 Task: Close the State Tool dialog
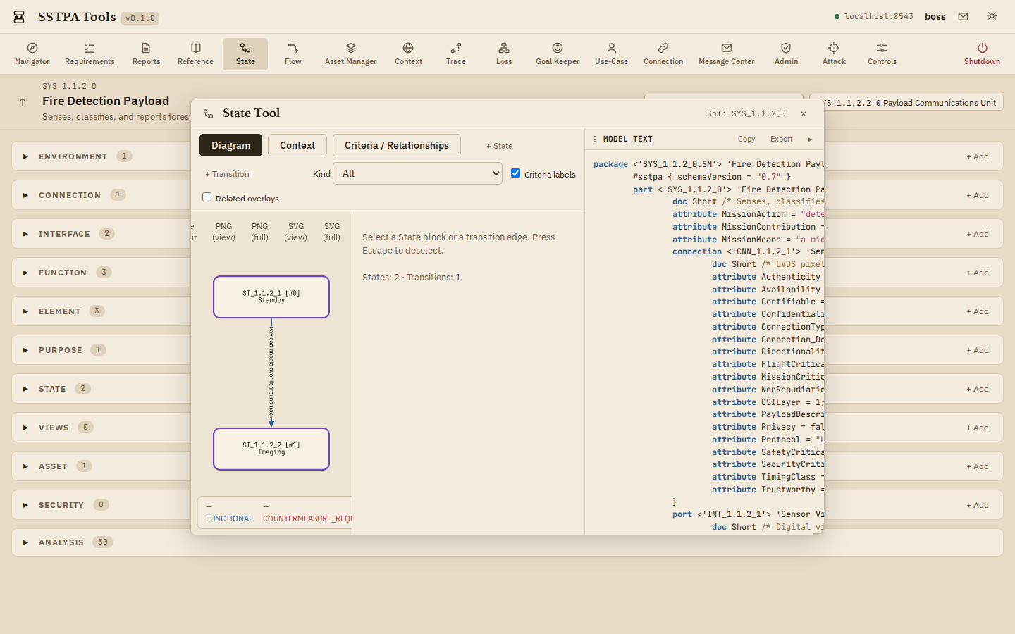(x=804, y=113)
